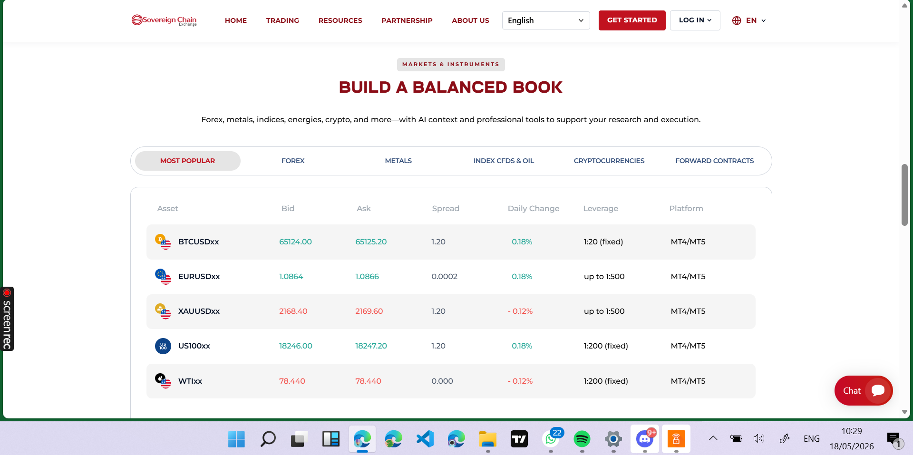Click EURUSDxx ask 1.0866
The height and width of the screenshot is (455, 913).
tap(367, 276)
